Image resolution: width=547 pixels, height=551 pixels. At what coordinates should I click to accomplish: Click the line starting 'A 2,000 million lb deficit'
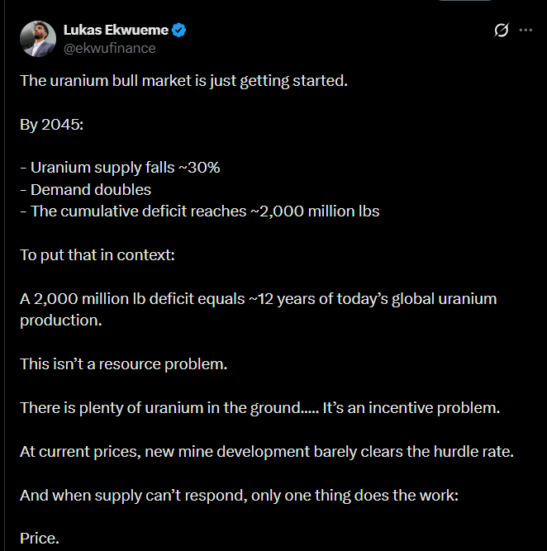pyautogui.click(x=259, y=299)
